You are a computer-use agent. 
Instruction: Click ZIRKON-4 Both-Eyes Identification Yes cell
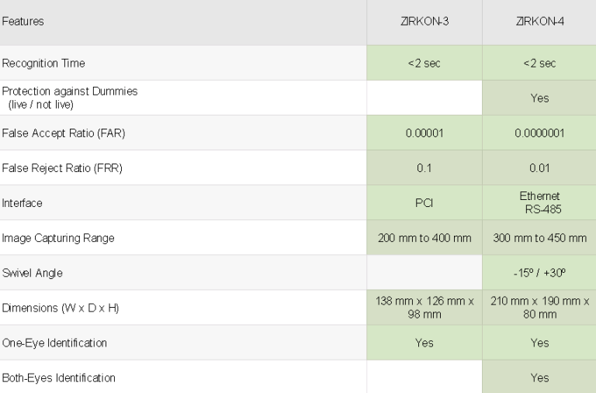(x=539, y=377)
